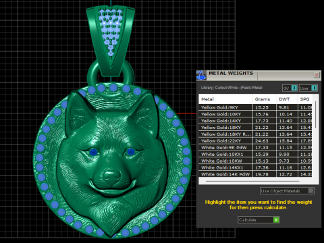Image resolution: width=324 pixels, height=243 pixels.
Task: Click the Metal Weights scale icon
Action: coord(201,75)
